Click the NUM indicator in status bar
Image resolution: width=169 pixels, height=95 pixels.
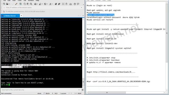pos(79,93)
